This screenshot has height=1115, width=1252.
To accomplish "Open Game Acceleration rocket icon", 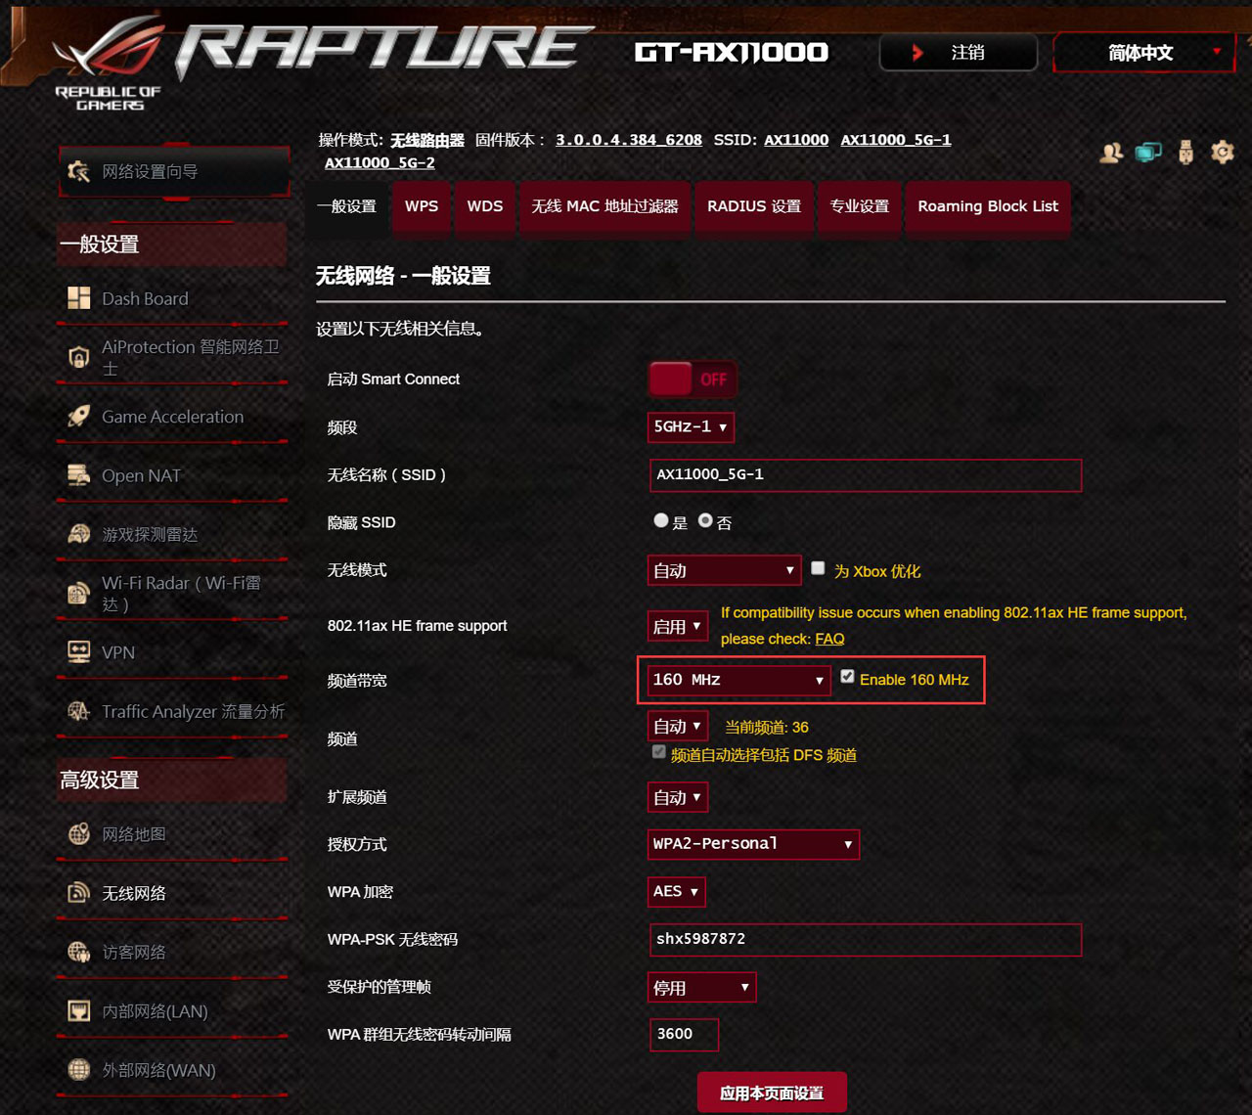I will [79, 417].
